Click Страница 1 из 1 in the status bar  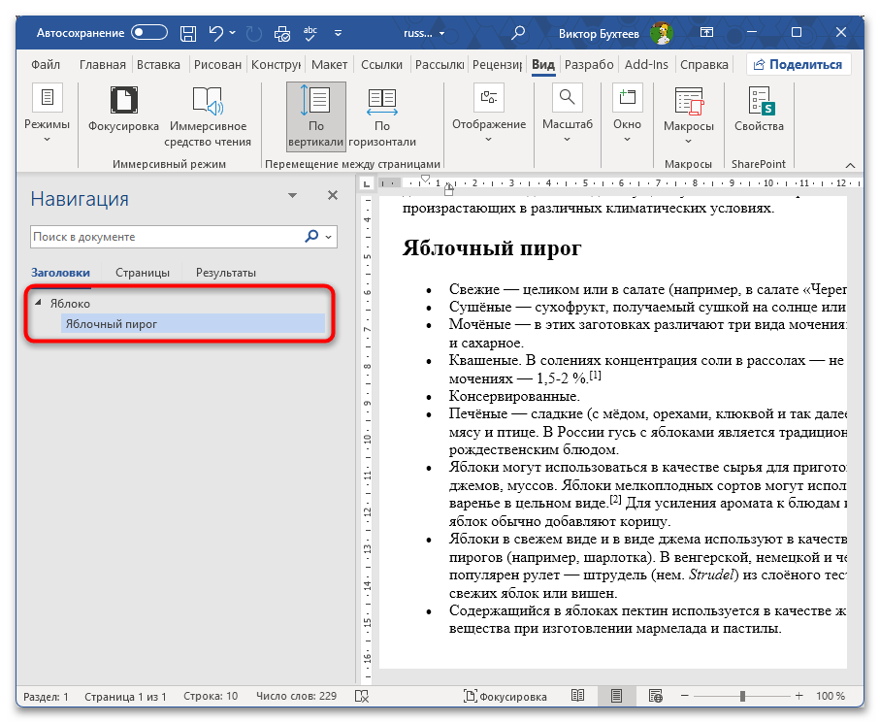click(125, 697)
